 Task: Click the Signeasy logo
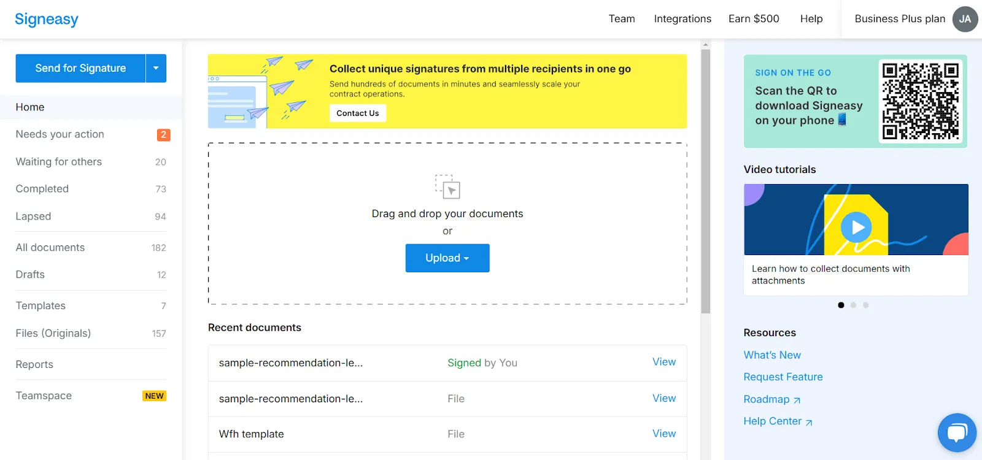pyautogui.click(x=47, y=19)
